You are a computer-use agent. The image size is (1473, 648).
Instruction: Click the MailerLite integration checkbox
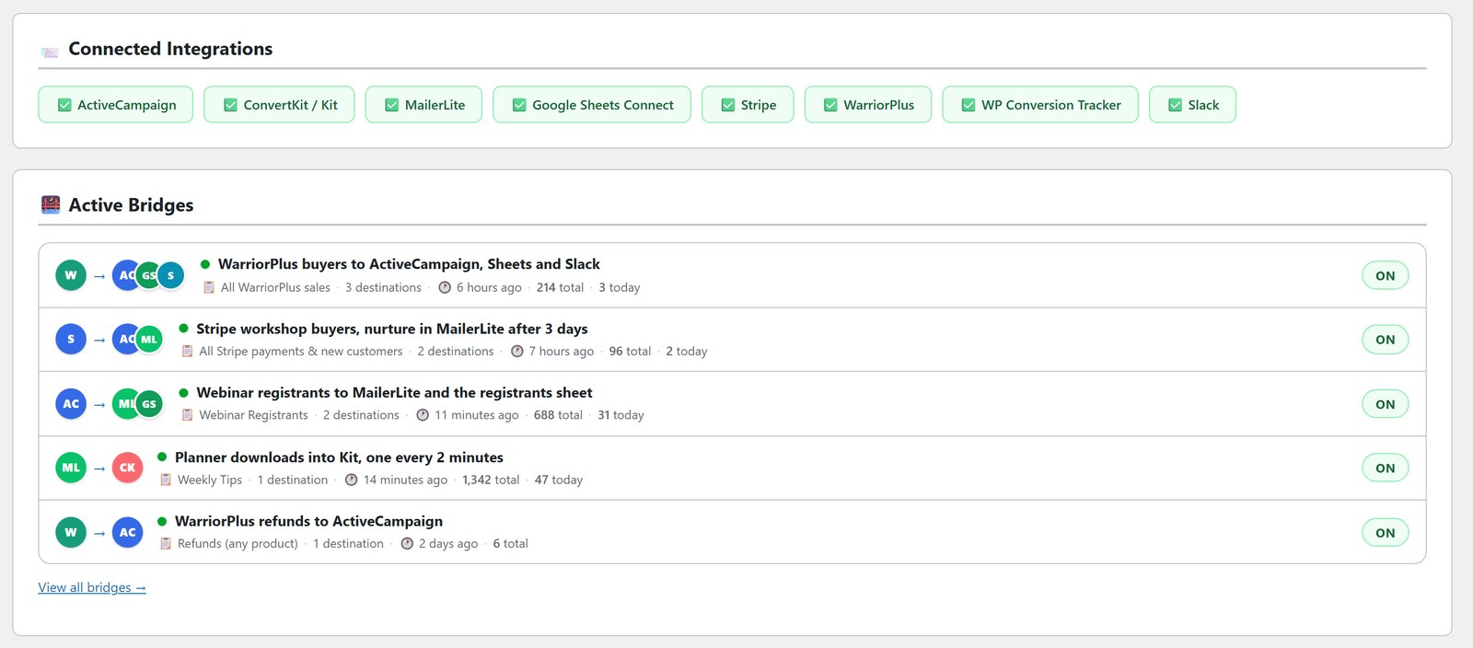pos(392,105)
